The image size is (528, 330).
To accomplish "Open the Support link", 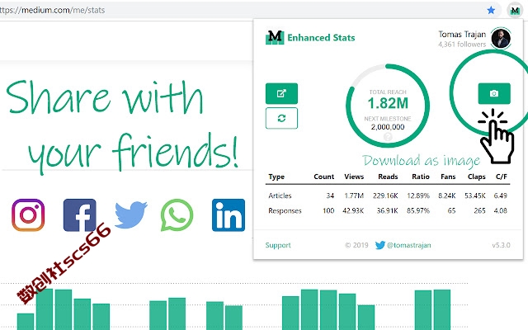I will pos(278,245).
